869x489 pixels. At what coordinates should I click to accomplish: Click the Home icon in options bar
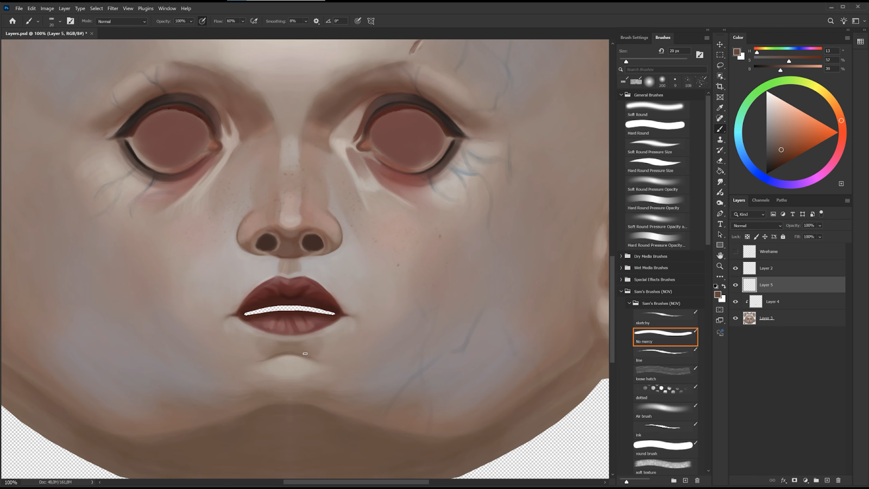pos(12,21)
